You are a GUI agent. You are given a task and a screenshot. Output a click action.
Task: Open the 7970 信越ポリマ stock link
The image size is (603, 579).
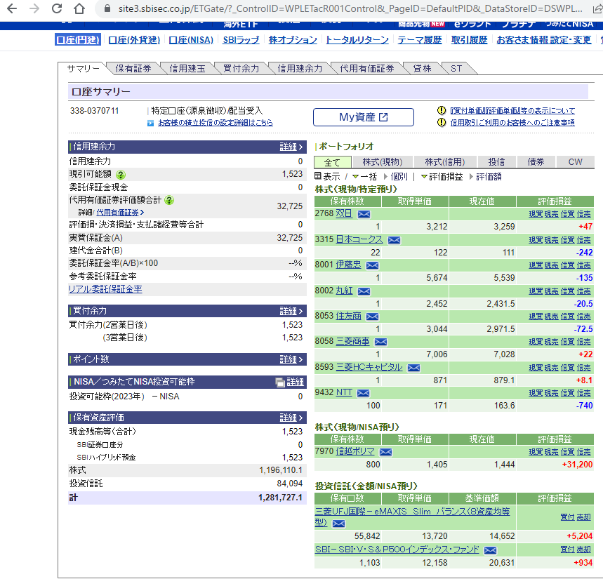[x=355, y=451]
